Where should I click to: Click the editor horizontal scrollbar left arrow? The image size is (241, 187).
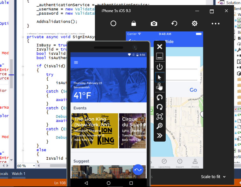(38, 166)
